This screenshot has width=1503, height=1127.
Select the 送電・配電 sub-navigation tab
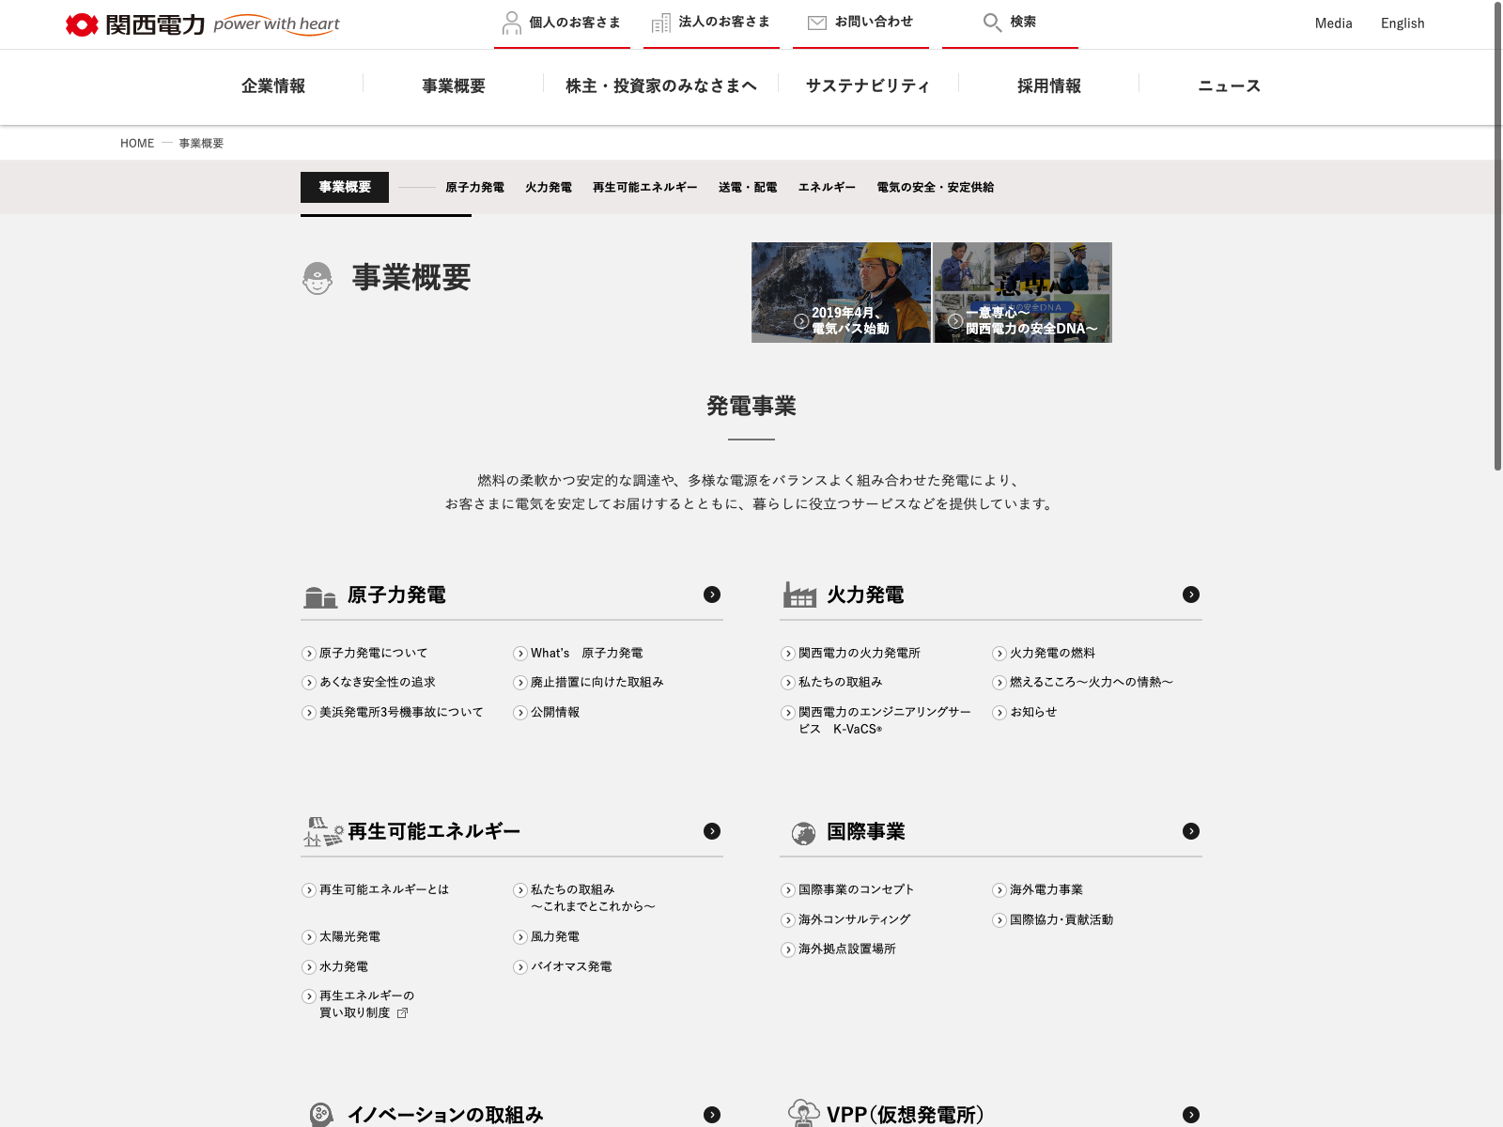pyautogui.click(x=748, y=188)
